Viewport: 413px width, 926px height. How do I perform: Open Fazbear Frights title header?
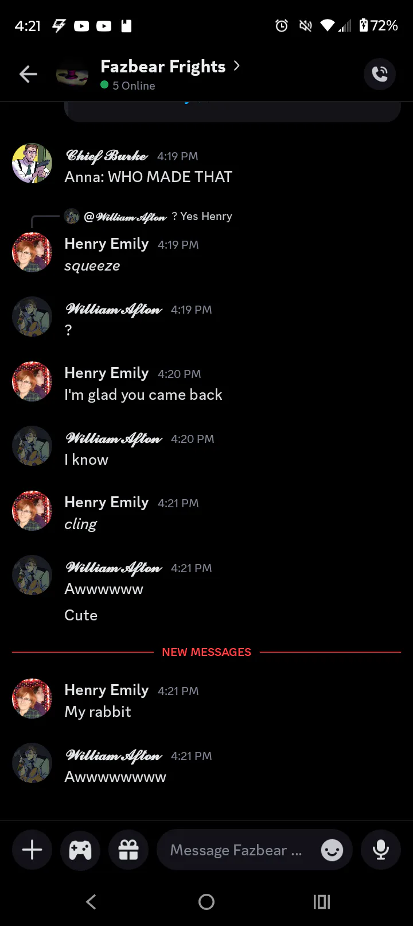(x=163, y=67)
